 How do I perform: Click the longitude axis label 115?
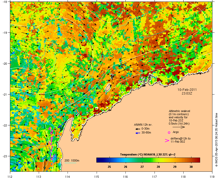pos(97,176)
